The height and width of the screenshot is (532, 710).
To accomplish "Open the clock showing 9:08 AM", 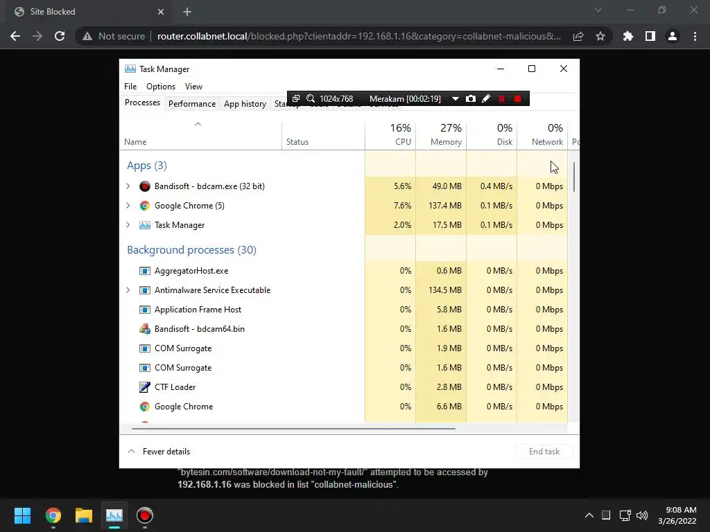I will (677, 515).
